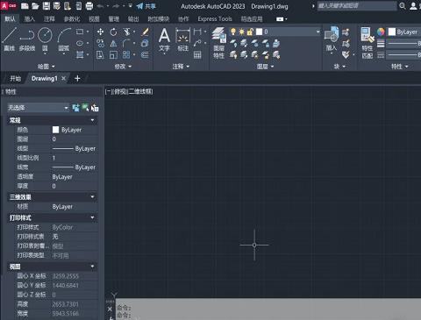
Task: Click the layer 0 color swatch in ribbon
Action: tap(259, 32)
